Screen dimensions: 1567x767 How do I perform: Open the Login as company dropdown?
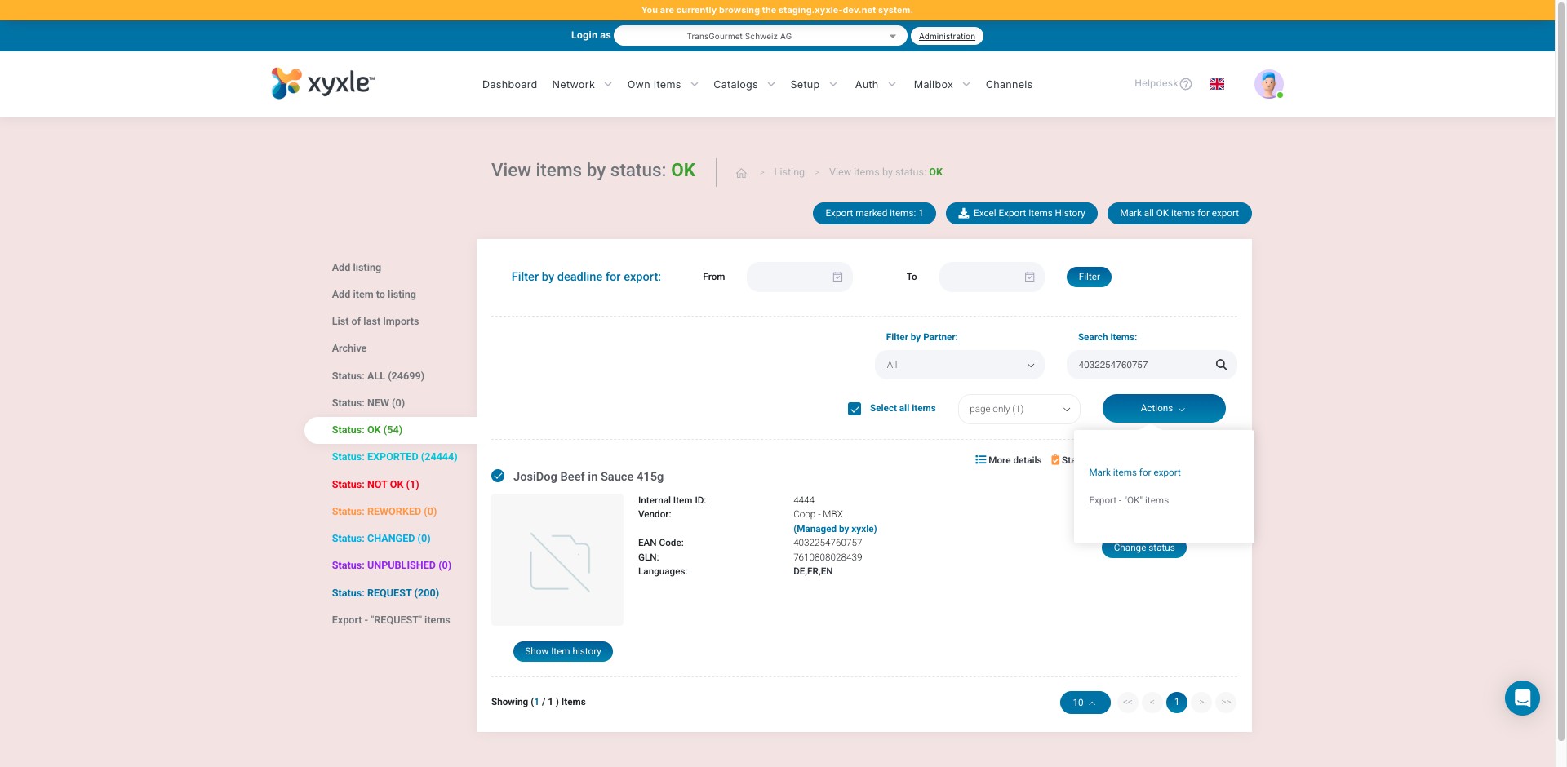(x=760, y=36)
